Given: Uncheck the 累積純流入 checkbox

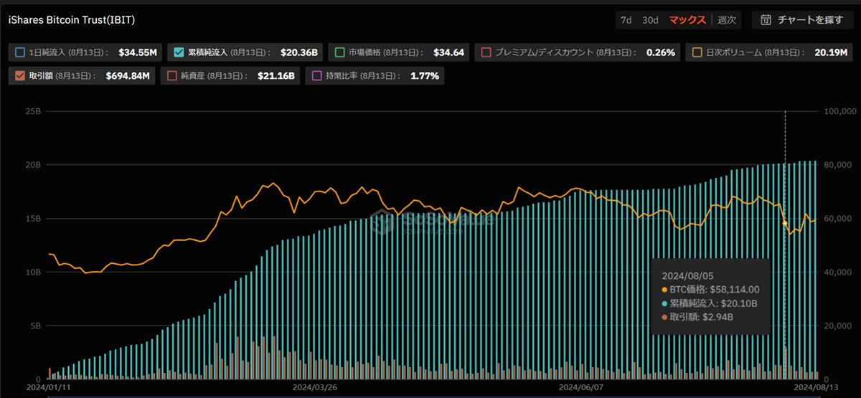Looking at the screenshot, I should (x=179, y=52).
